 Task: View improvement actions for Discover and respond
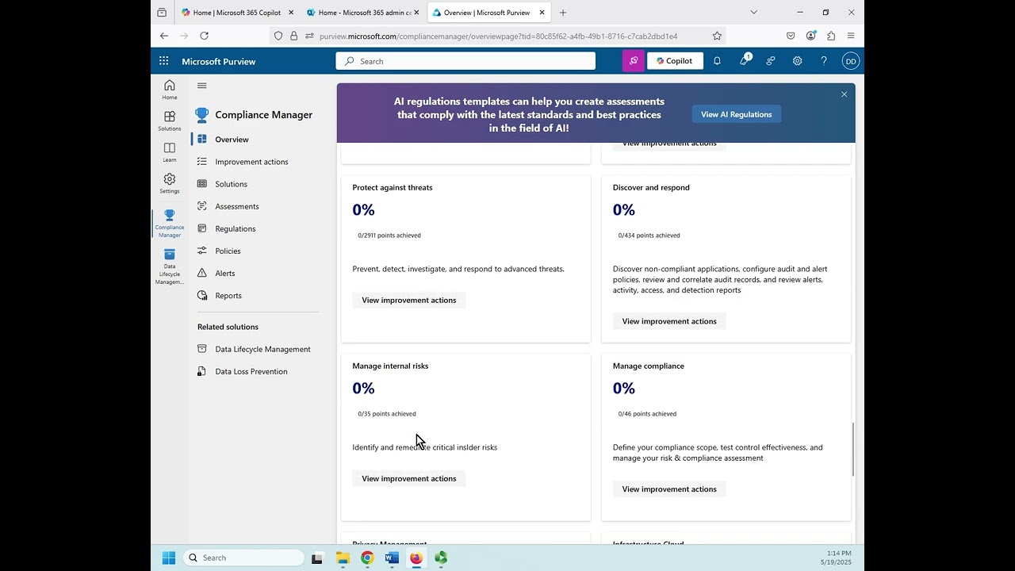click(669, 321)
